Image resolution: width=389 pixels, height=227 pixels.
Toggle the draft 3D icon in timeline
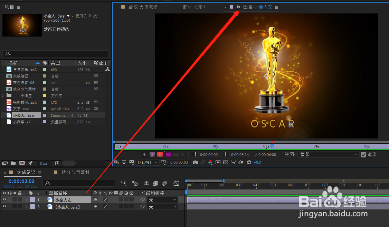coord(135,183)
